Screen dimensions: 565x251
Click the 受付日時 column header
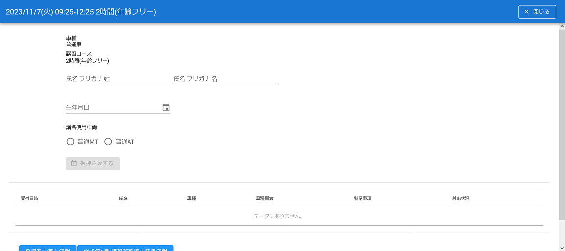[x=29, y=199]
